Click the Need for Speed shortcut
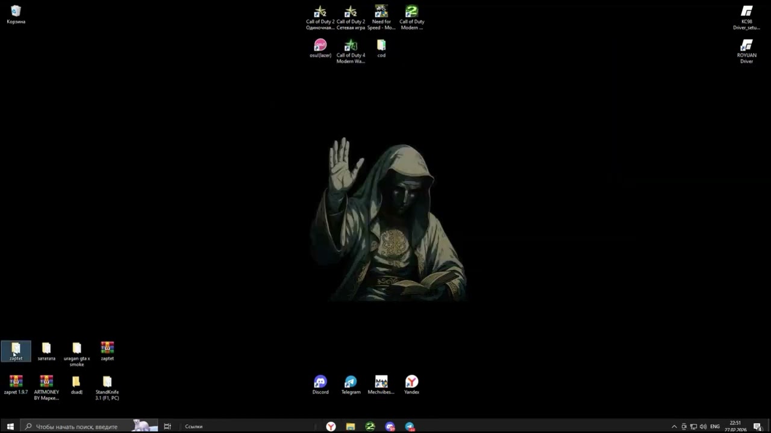 coord(381,17)
